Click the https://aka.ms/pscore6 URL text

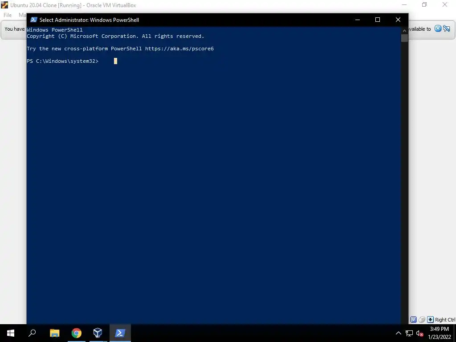(179, 49)
